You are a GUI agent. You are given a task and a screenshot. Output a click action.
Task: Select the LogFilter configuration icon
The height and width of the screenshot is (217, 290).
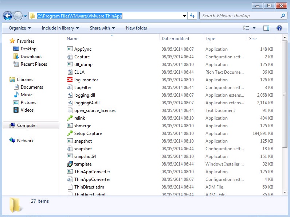(70, 87)
